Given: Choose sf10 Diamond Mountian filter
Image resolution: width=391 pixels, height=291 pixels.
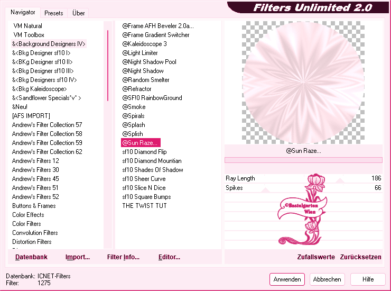Looking at the screenshot, I should (152, 161).
